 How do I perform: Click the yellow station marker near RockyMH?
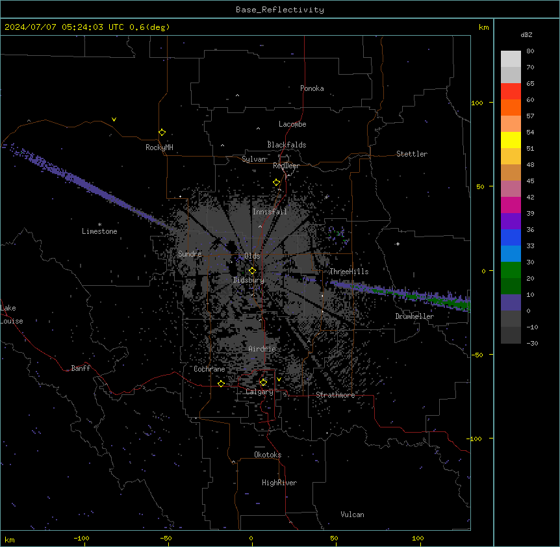[x=162, y=133]
